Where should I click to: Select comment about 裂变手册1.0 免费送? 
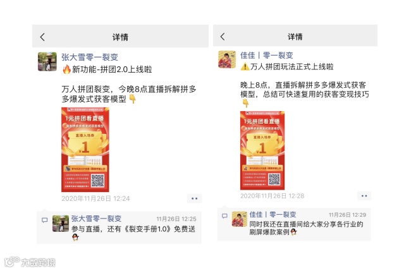coord(133,232)
